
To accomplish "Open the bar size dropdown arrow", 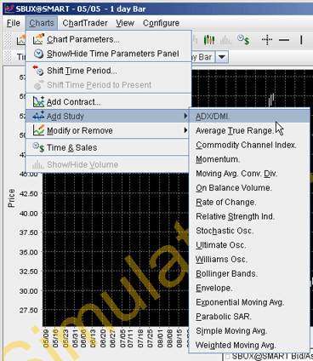I will pos(222,57).
